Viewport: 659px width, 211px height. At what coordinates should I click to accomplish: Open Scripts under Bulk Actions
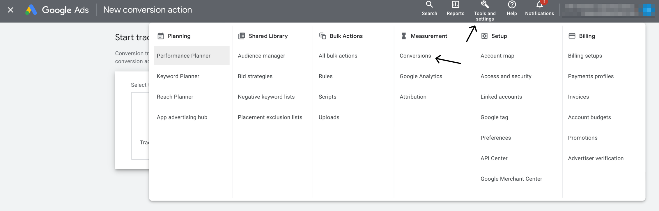[327, 97]
